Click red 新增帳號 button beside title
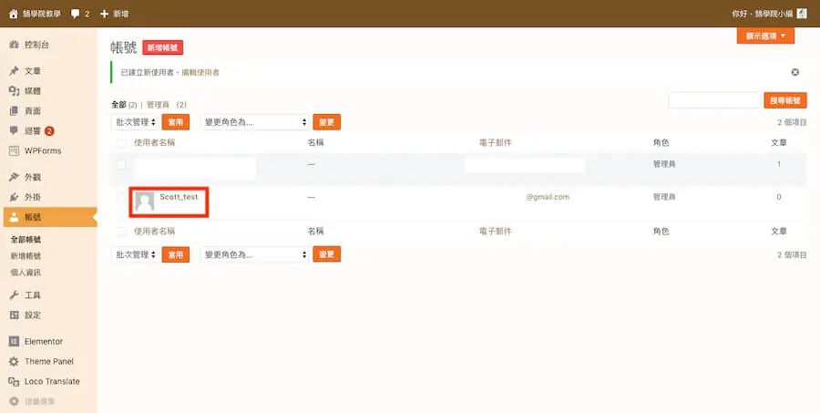This screenshot has height=413, width=820. tap(163, 47)
